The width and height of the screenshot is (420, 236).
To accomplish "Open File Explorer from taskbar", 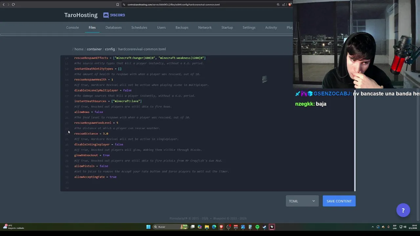I will [207, 227].
